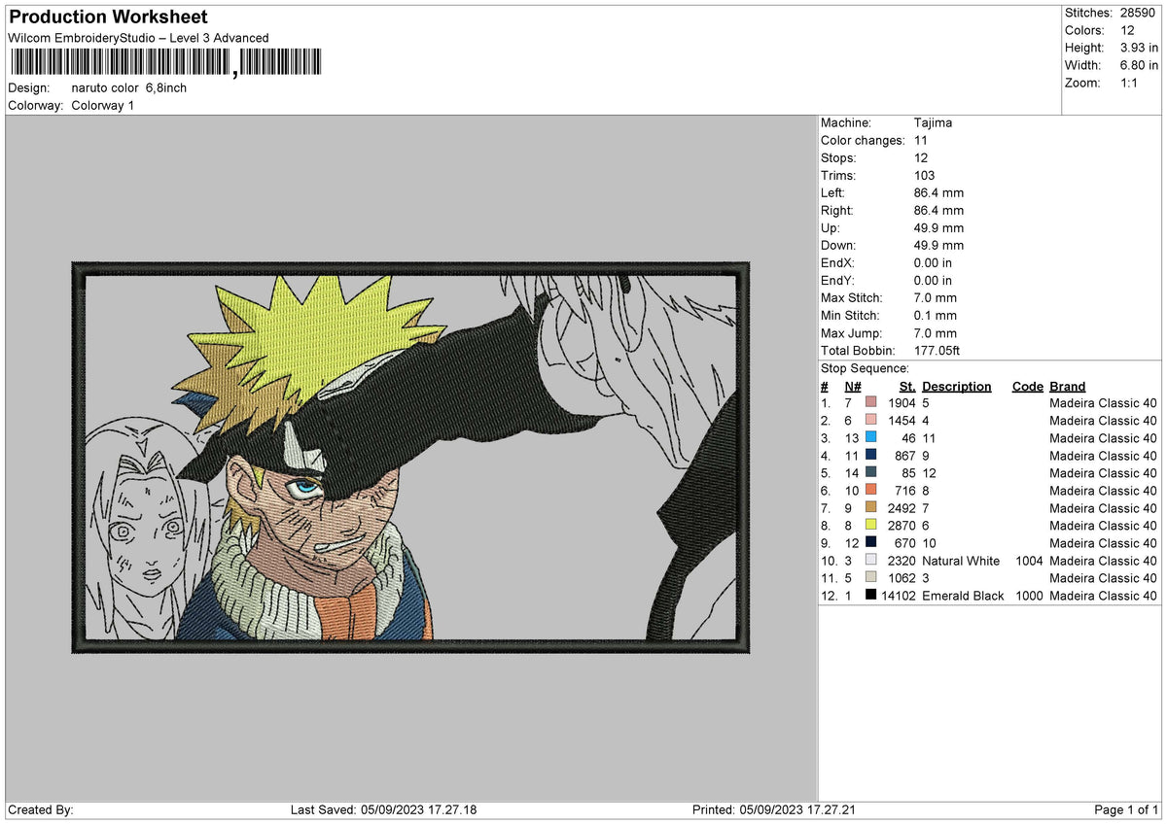The image size is (1167, 824).
Task: Click the 'Colorway 1' value
Action: (x=103, y=105)
